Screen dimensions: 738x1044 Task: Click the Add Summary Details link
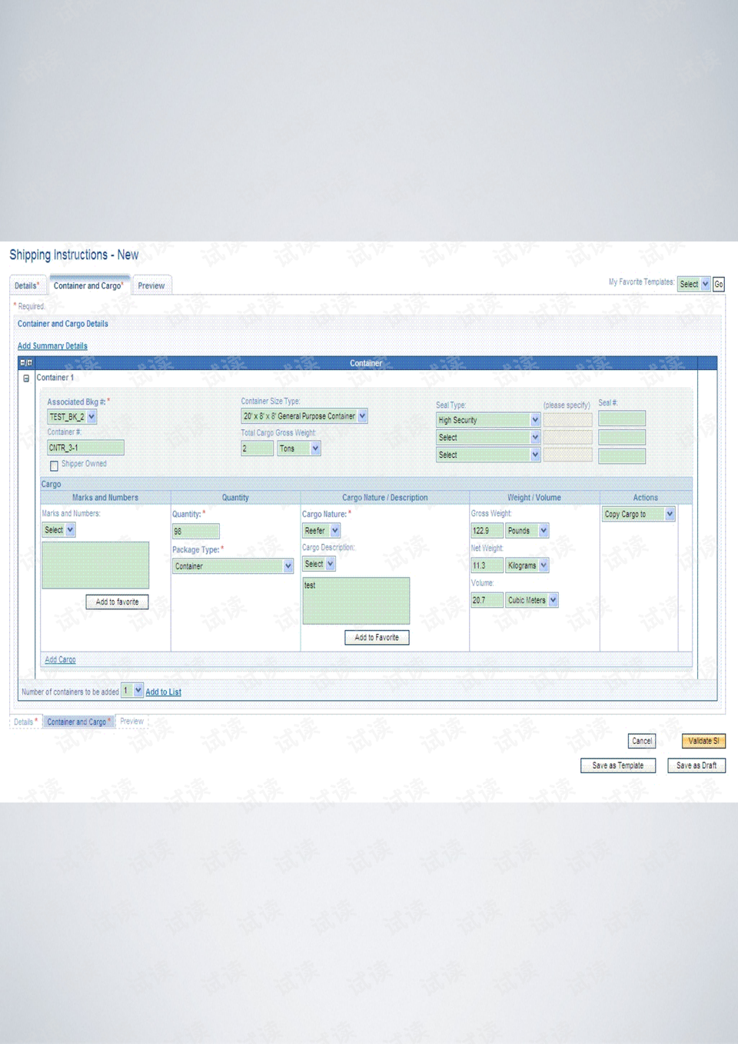(x=52, y=346)
